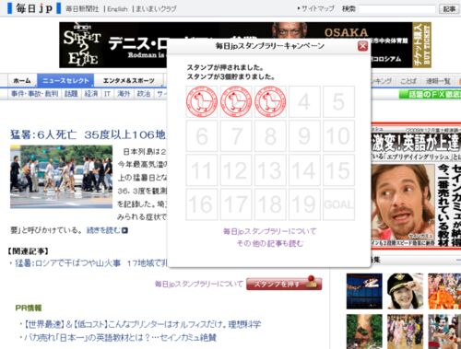461x349 pixels.
Task: Click the GOAL stamp slot
Action: (x=338, y=204)
